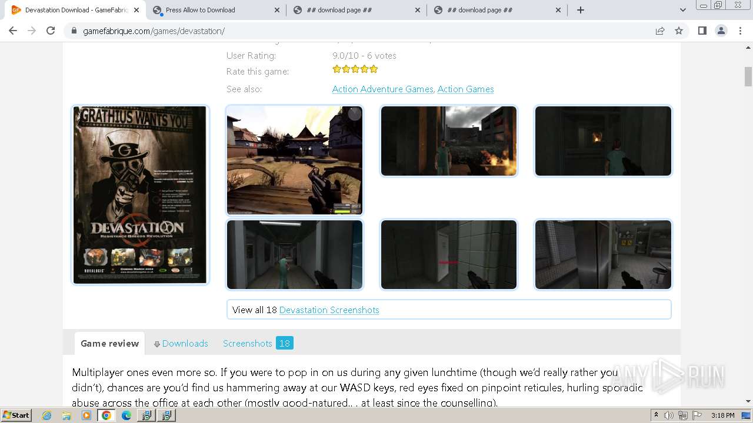Viewport: 753px width, 423px height.
Task: Open the Windows Start menu
Action: point(16,415)
